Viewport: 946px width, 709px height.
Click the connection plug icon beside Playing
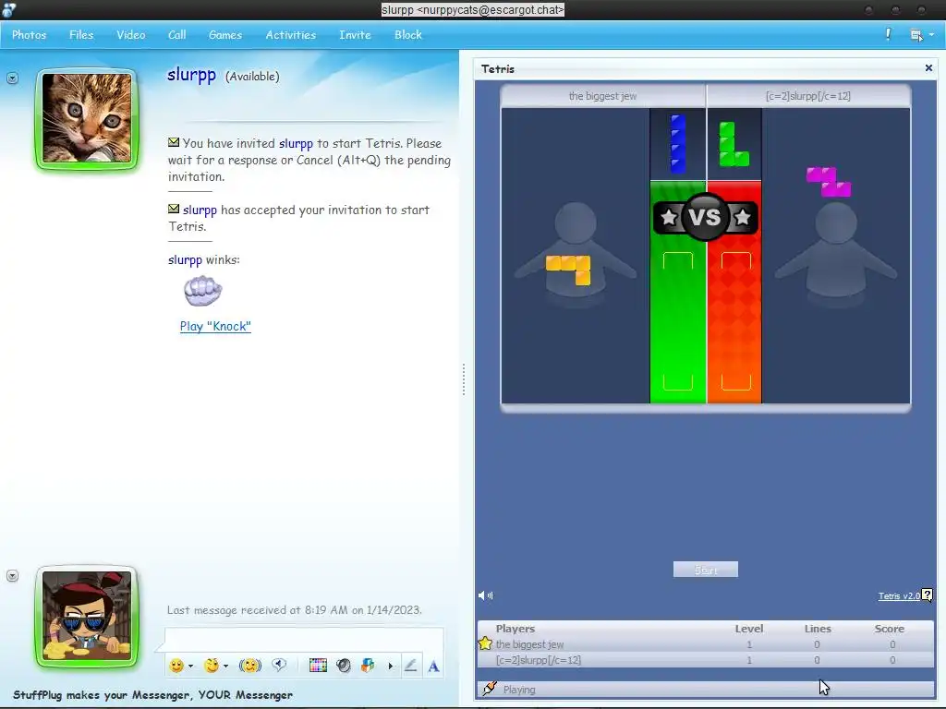(490, 688)
